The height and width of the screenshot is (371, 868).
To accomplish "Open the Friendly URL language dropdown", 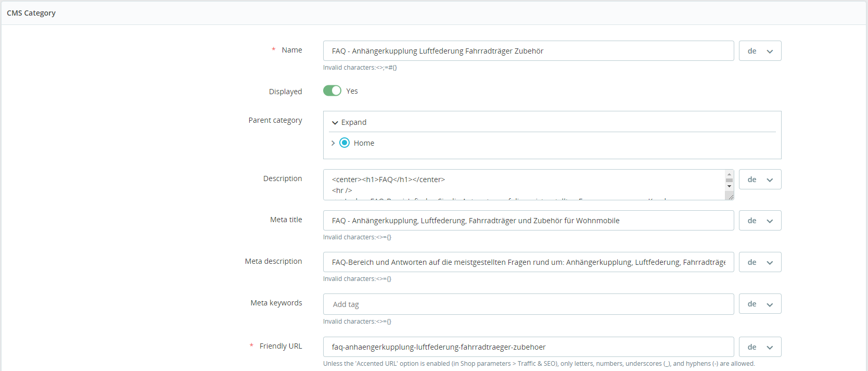I will [760, 347].
